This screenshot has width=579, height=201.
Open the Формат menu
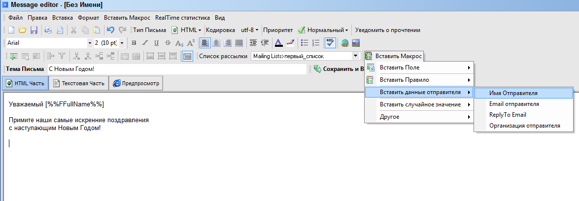click(x=88, y=18)
